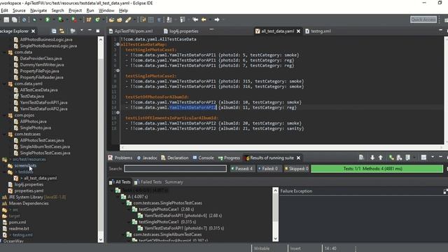Open the Navigate menu

pos(38,10)
